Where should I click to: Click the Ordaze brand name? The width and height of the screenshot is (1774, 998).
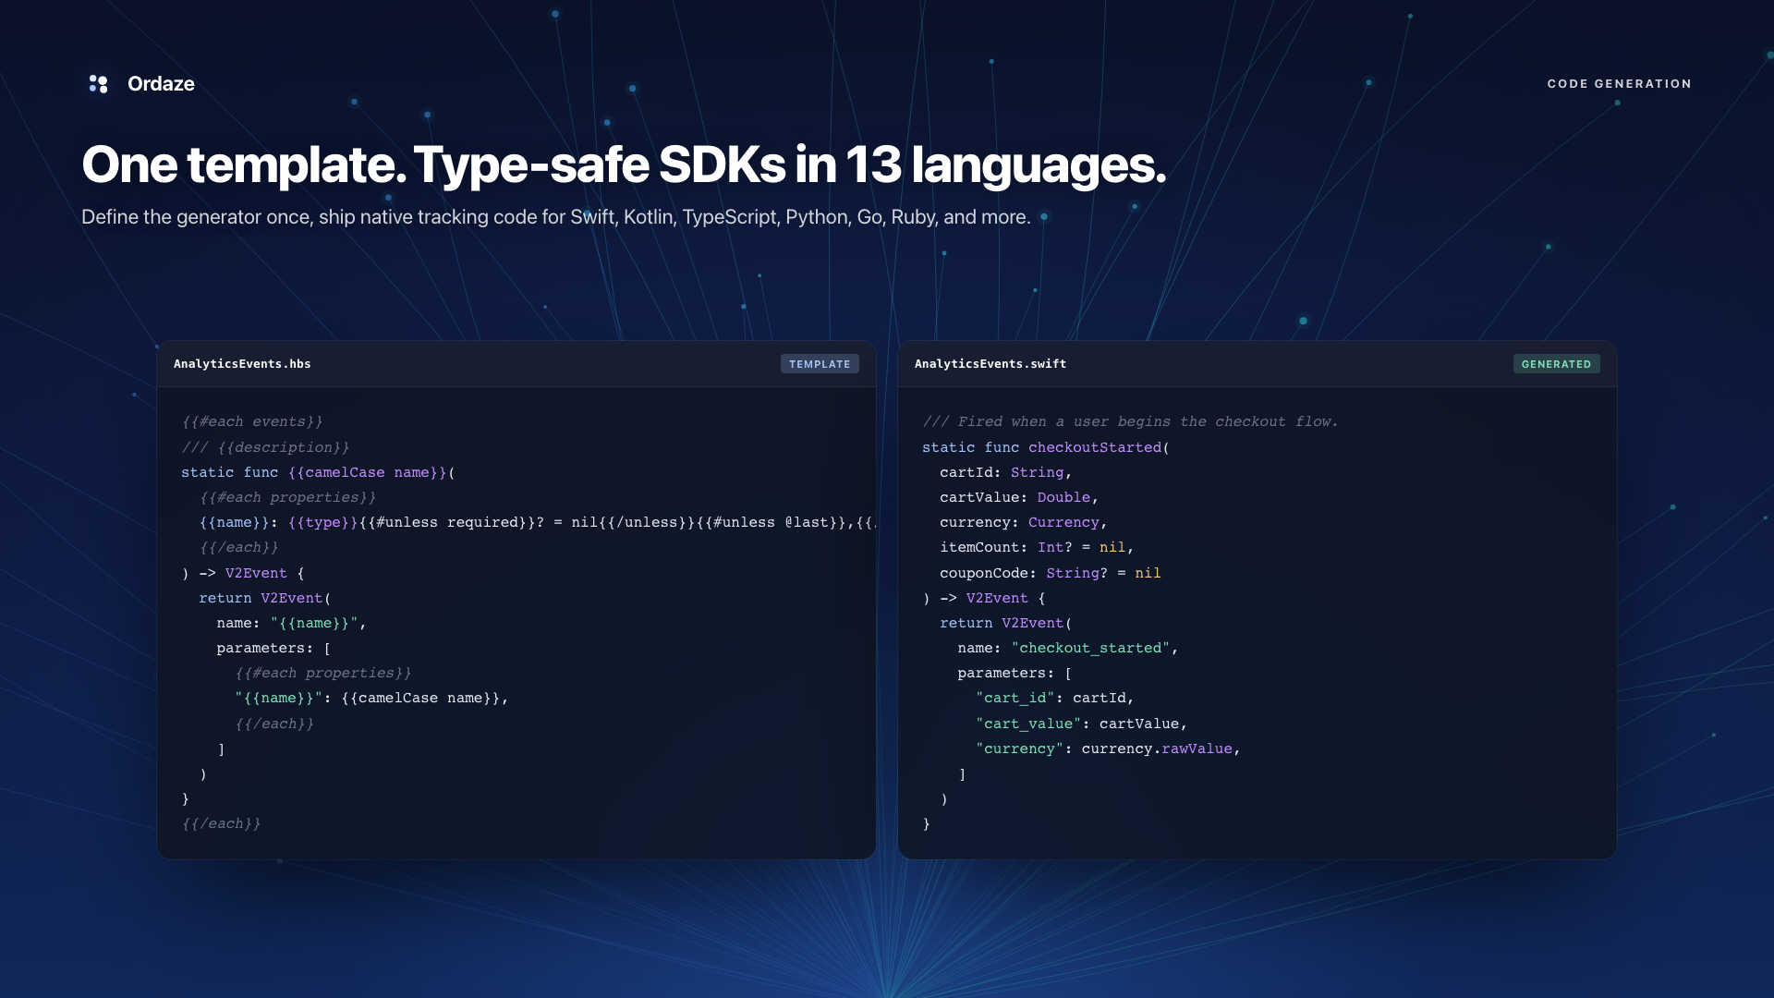pos(161,84)
